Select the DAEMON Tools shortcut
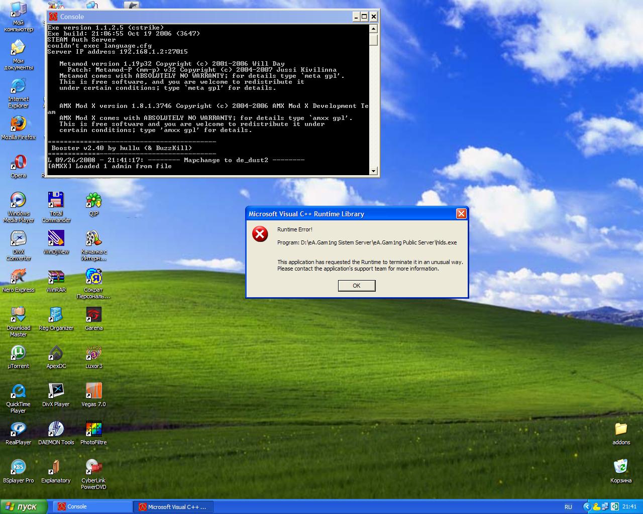643x514 pixels. (56, 433)
